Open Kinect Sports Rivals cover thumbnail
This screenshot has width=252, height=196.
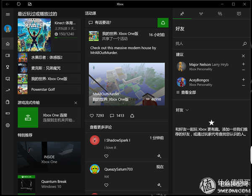pos(34,35)
